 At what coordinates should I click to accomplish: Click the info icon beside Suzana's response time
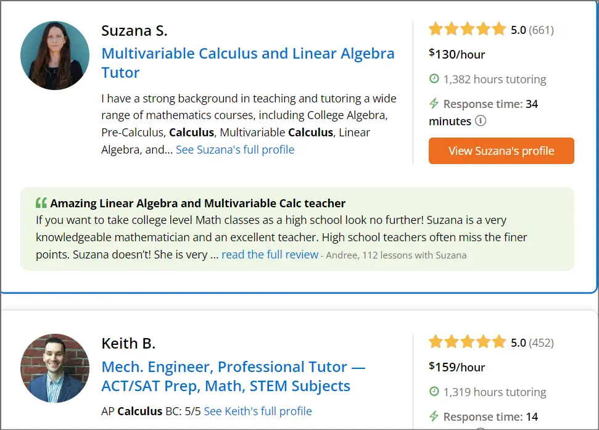482,122
